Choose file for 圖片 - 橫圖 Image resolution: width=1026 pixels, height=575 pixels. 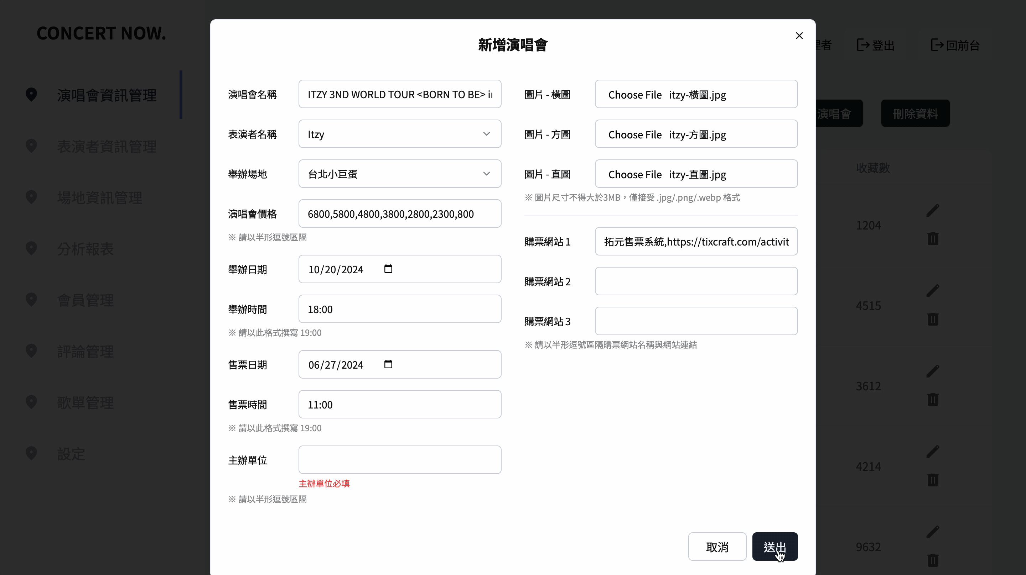coord(634,95)
